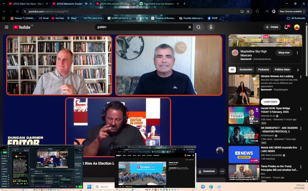Image resolution: width=308 pixels, height=191 pixels.
Task: Open a new Chrome tab
Action: point(184,4)
